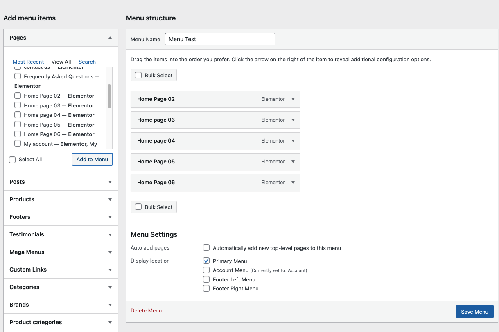Click the pages list scrollbar thumb
The width and height of the screenshot is (499, 332).
(x=109, y=96)
